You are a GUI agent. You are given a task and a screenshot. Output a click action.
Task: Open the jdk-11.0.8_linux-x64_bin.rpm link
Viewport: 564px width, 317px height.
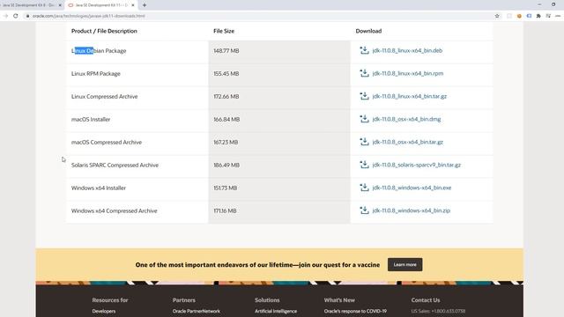pyautogui.click(x=408, y=73)
